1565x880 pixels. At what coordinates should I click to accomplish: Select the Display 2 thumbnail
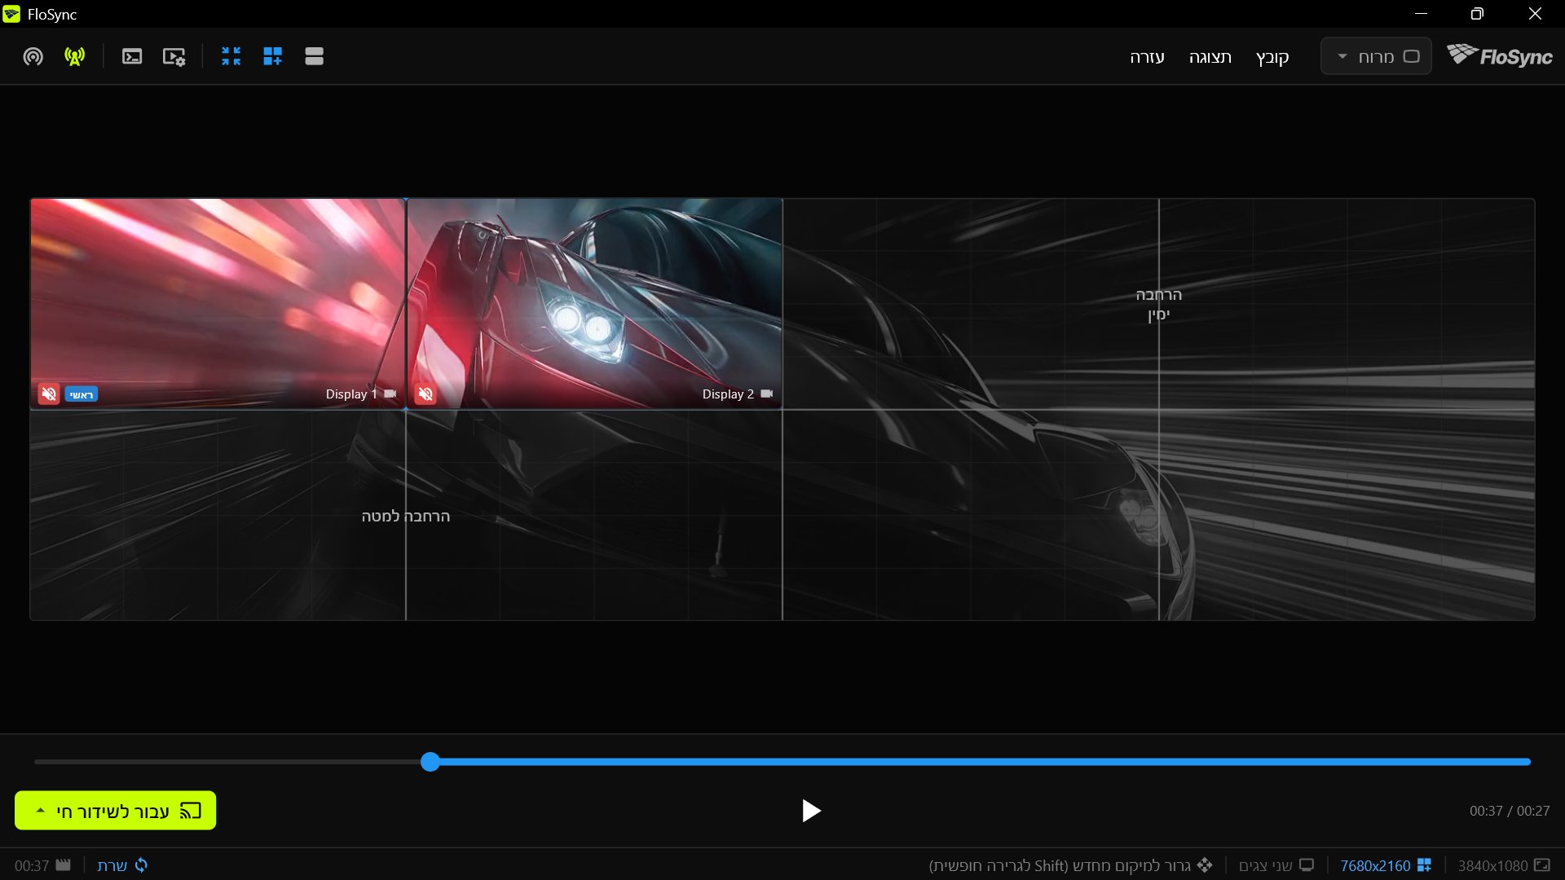point(594,303)
